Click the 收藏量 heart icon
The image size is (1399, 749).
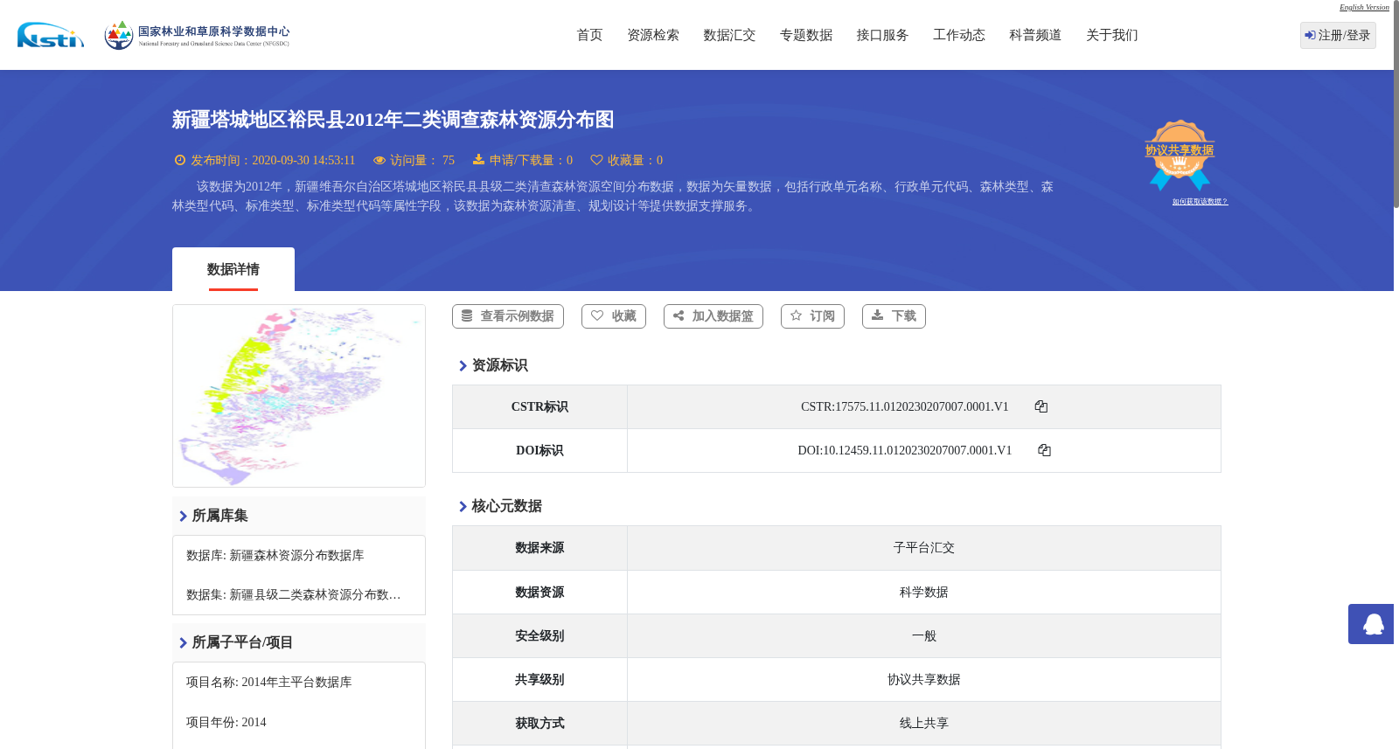pyautogui.click(x=596, y=160)
